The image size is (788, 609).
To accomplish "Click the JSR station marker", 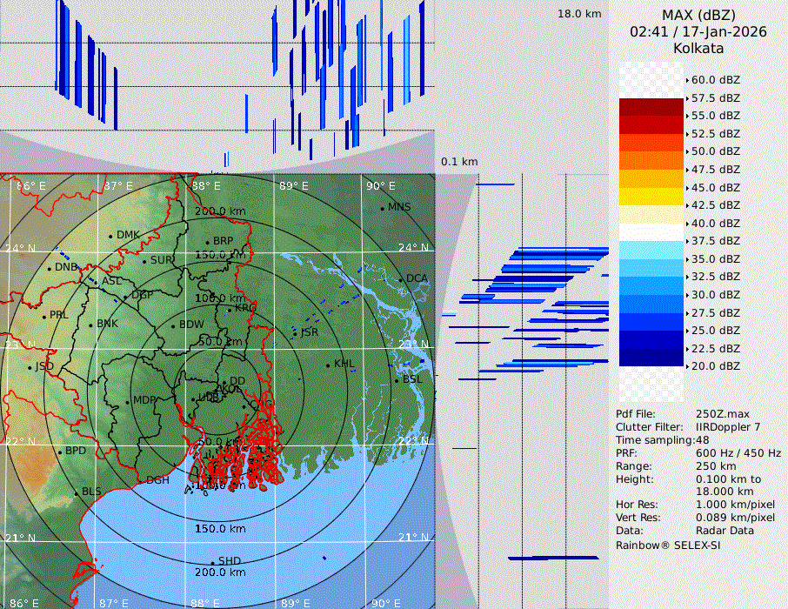I will tap(295, 333).
